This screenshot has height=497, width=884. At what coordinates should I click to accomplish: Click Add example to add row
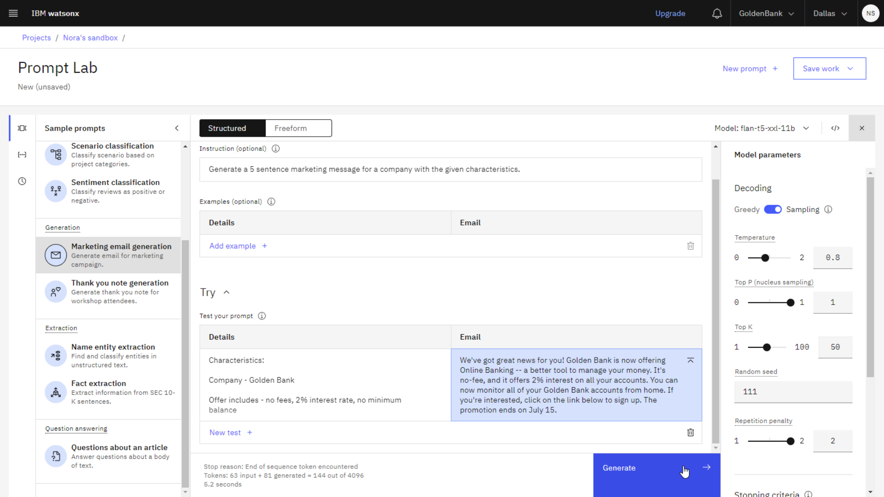tap(238, 246)
